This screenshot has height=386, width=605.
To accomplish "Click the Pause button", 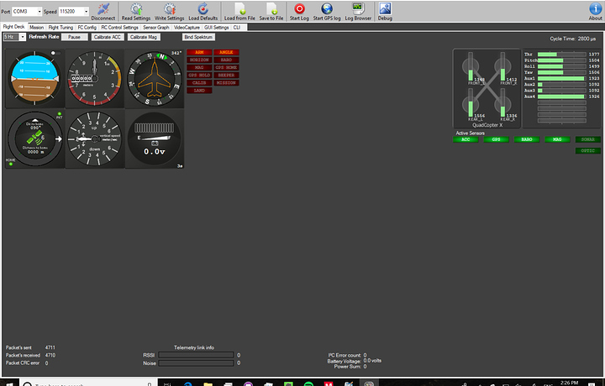I will pos(74,37).
